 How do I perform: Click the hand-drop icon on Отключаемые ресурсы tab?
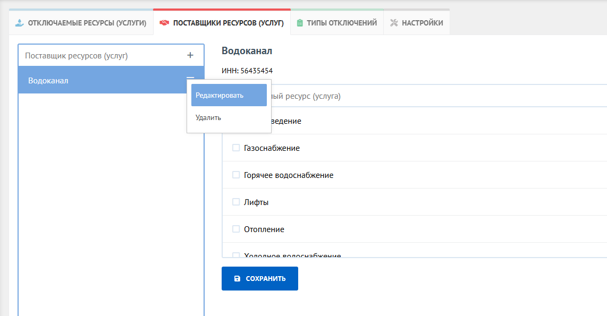pyautogui.click(x=20, y=23)
